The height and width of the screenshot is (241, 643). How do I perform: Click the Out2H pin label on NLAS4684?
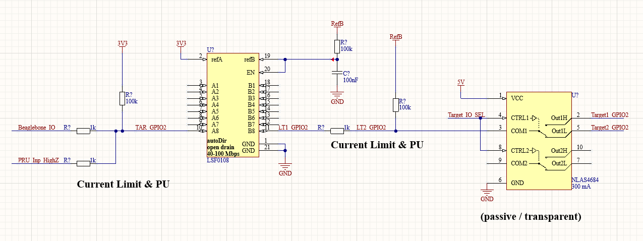point(559,151)
